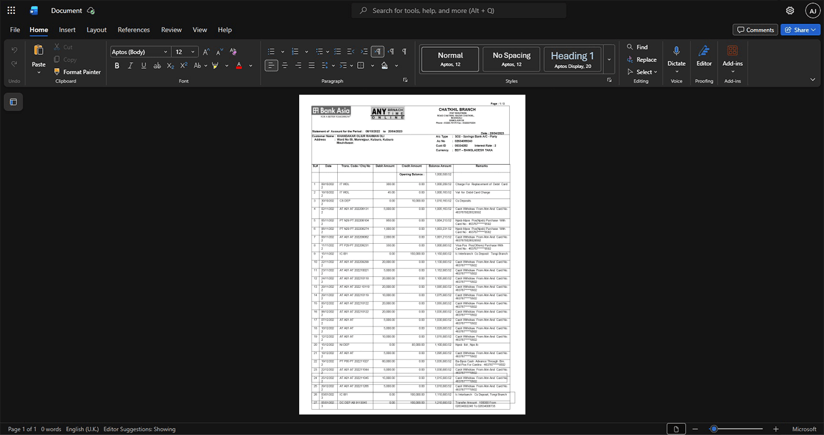The height and width of the screenshot is (435, 824).
Task: Click the shading paint bucket
Action: tap(385, 65)
